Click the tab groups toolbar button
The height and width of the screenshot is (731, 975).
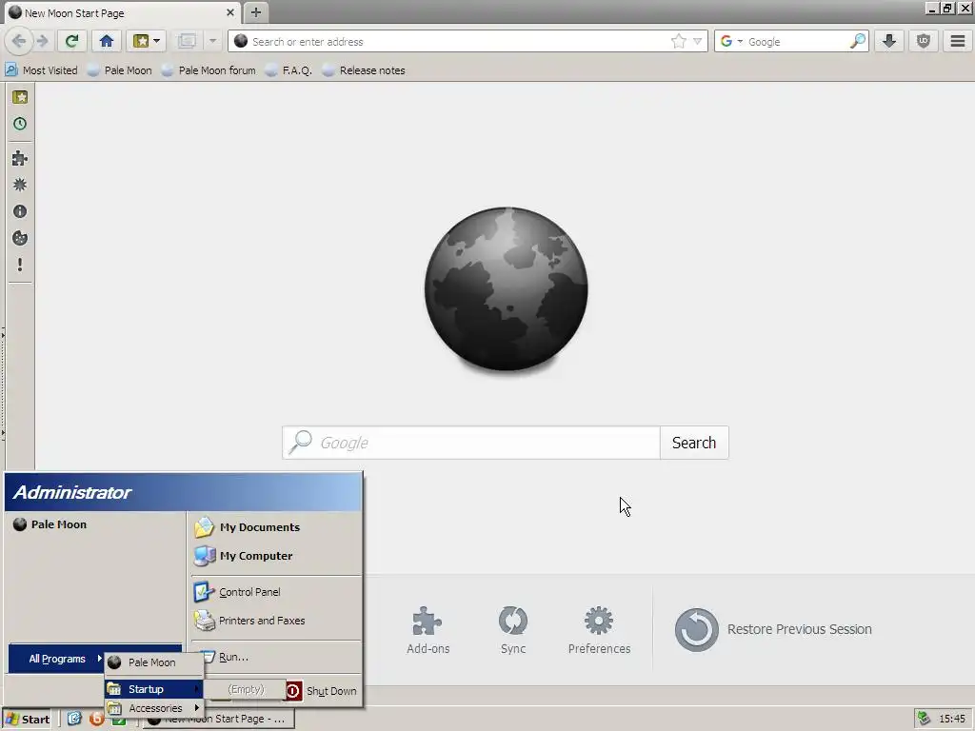(187, 42)
